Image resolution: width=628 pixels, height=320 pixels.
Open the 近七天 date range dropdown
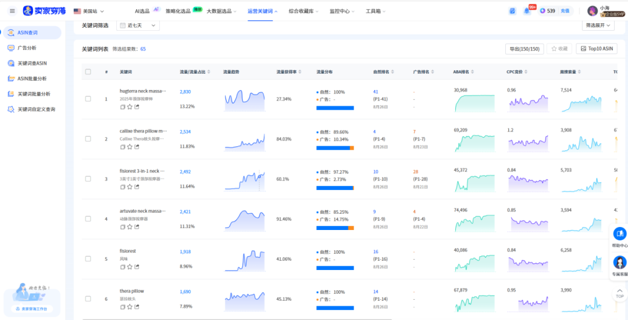[x=138, y=26]
